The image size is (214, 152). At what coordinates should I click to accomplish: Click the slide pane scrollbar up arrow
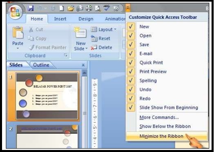tap(85, 73)
